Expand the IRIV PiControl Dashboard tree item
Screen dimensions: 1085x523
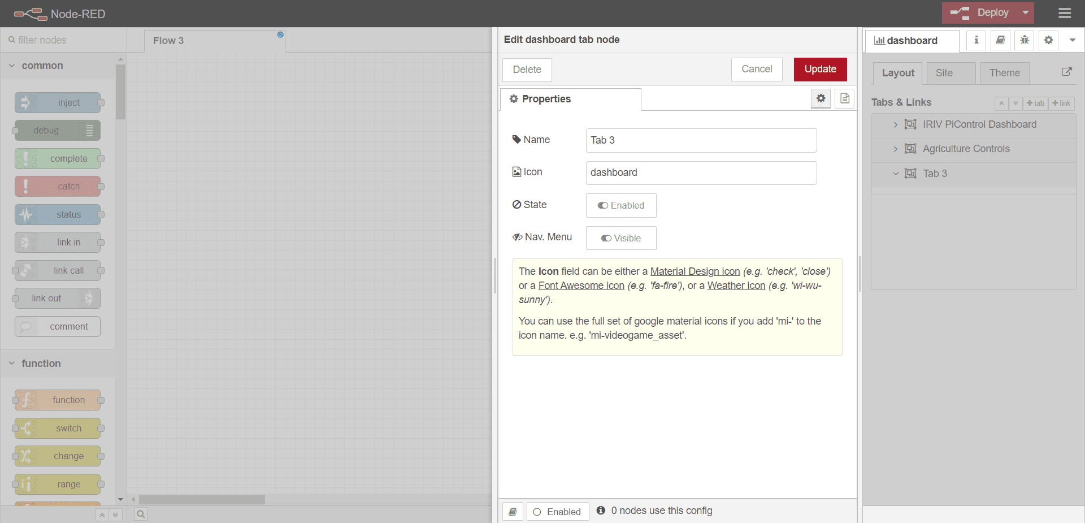click(895, 124)
